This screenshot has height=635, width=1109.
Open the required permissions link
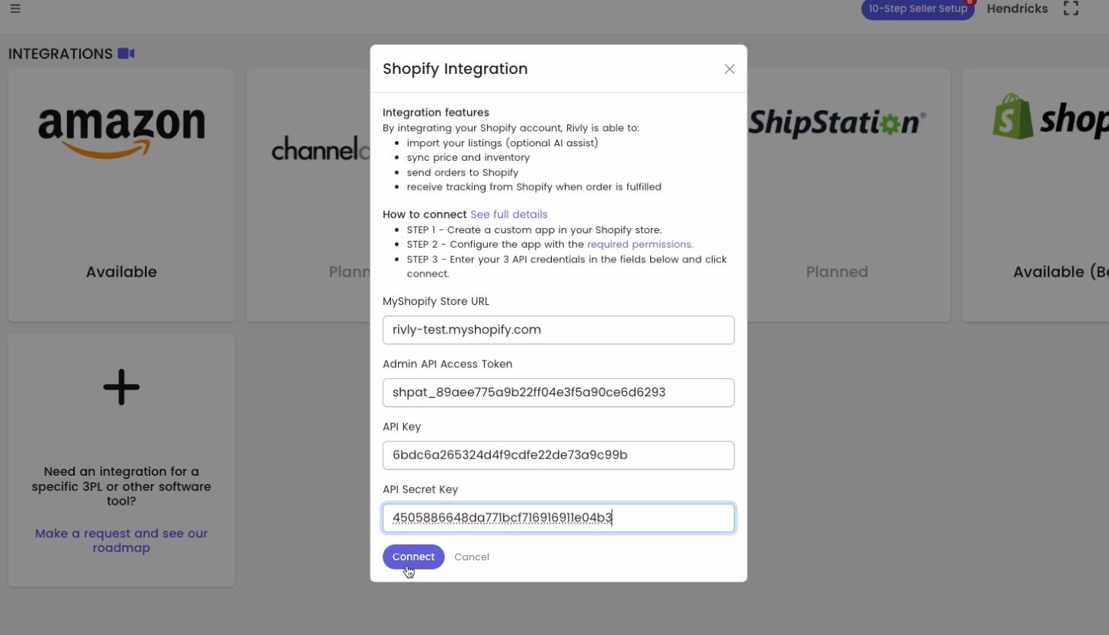pos(640,245)
